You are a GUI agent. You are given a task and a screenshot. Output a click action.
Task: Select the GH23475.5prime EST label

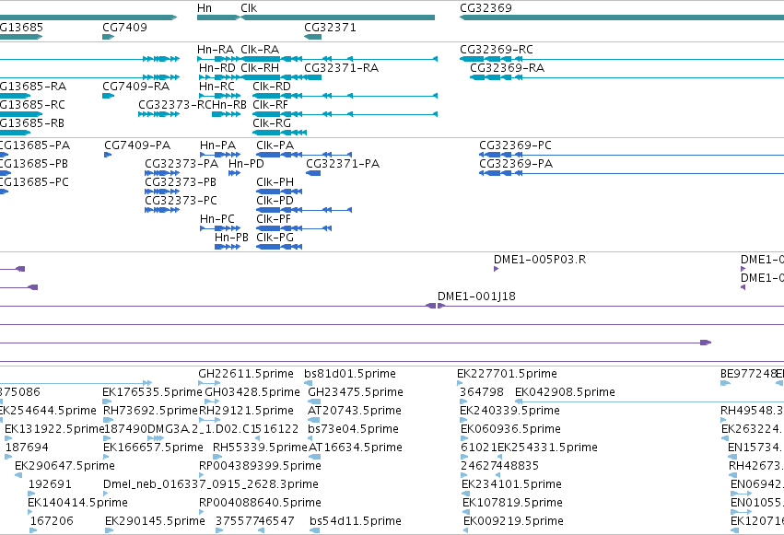(x=356, y=392)
